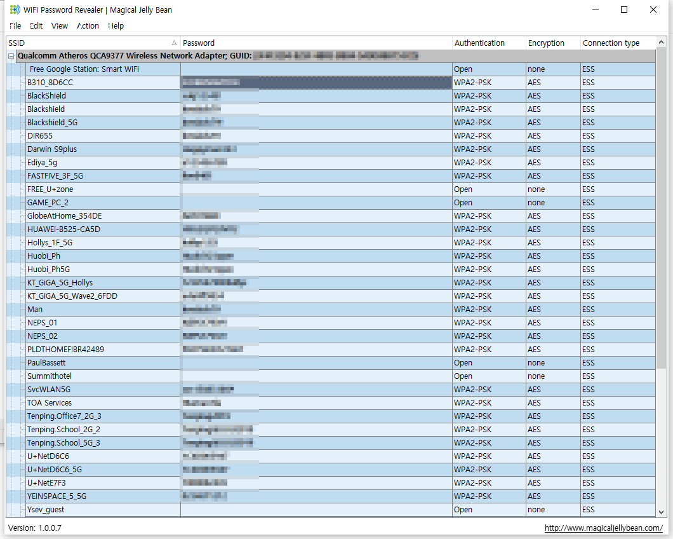
Task: Click the vertical scrollbar thumb
Action: click(x=661, y=208)
